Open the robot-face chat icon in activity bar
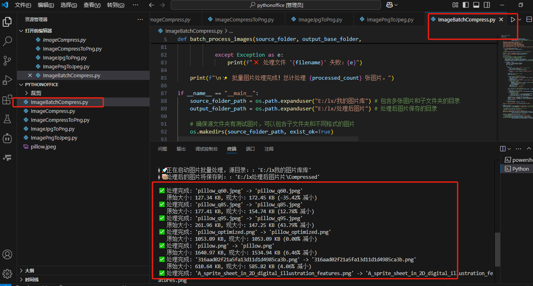This screenshot has width=533, height=286. (7, 138)
